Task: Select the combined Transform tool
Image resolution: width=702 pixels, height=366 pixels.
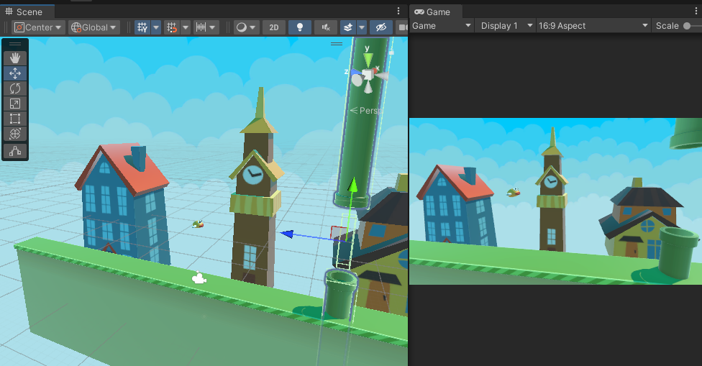Action: (15, 134)
